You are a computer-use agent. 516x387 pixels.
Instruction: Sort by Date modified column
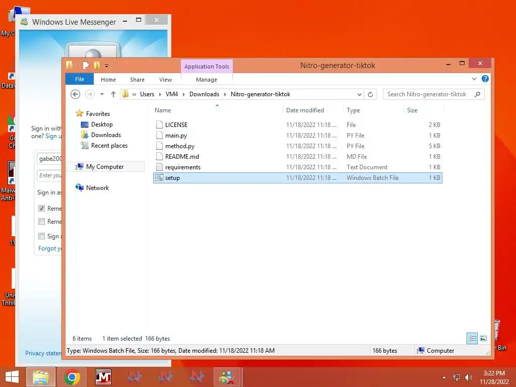coord(312,110)
